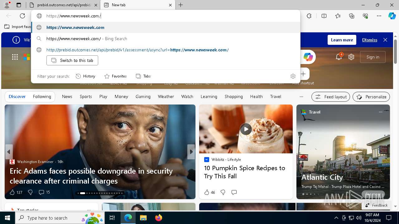Open the Extensions puzzle icon
Viewport: 399px width, 224px height.
point(309,16)
